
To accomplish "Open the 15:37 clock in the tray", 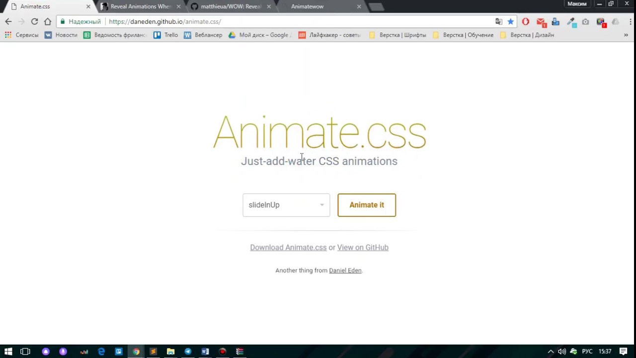I will 605,352.
